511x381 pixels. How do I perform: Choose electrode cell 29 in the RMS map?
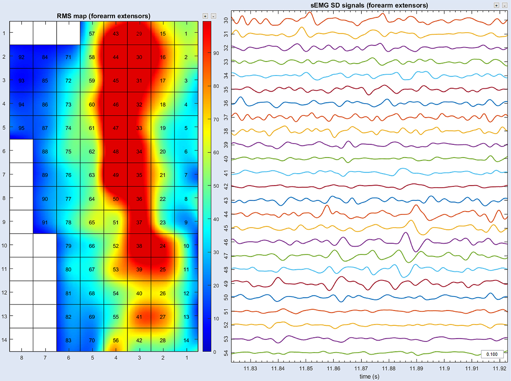139,33
